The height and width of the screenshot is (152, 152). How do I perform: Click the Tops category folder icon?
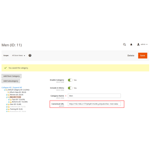(x=11, y=99)
